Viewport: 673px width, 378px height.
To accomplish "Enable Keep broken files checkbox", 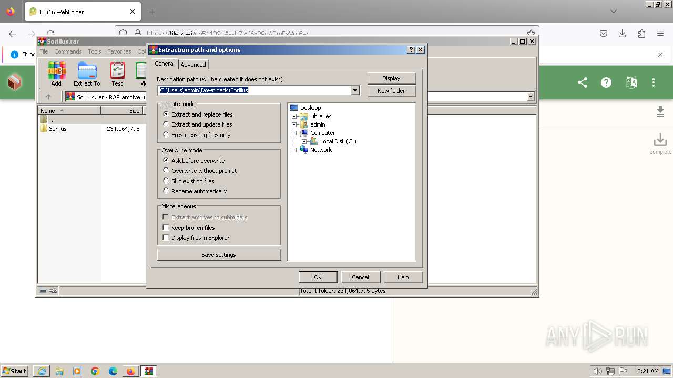I will pyautogui.click(x=166, y=228).
